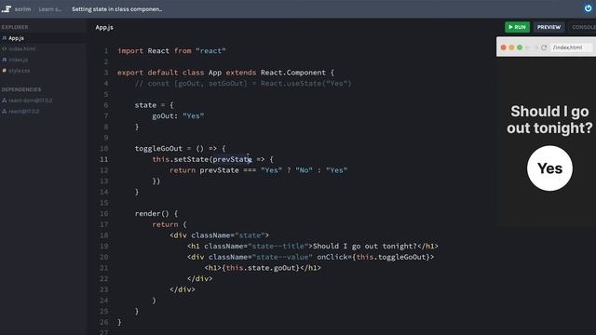Click 'render()' on line 16
The height and width of the screenshot is (335, 596).
click(152, 213)
